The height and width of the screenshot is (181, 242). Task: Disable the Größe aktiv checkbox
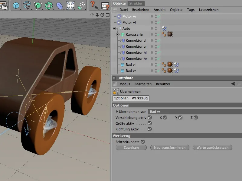coord(149,123)
